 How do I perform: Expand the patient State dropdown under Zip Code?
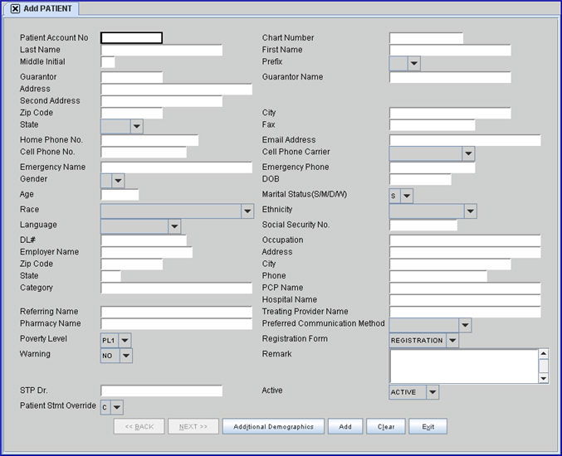pos(137,126)
